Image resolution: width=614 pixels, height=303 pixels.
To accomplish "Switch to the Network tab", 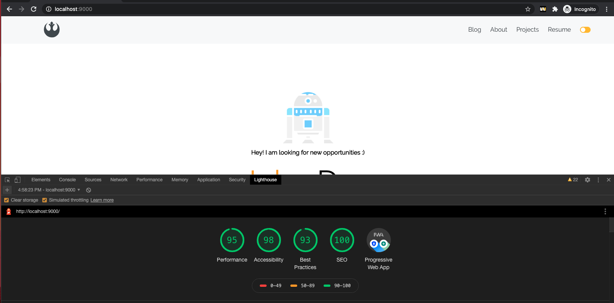I will pos(119,180).
